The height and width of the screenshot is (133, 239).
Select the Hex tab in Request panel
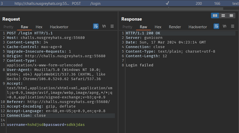pos(39,27)
